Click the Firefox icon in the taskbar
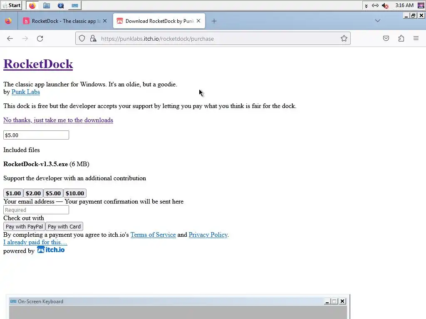Screen dimensions: 426x319 32,5
